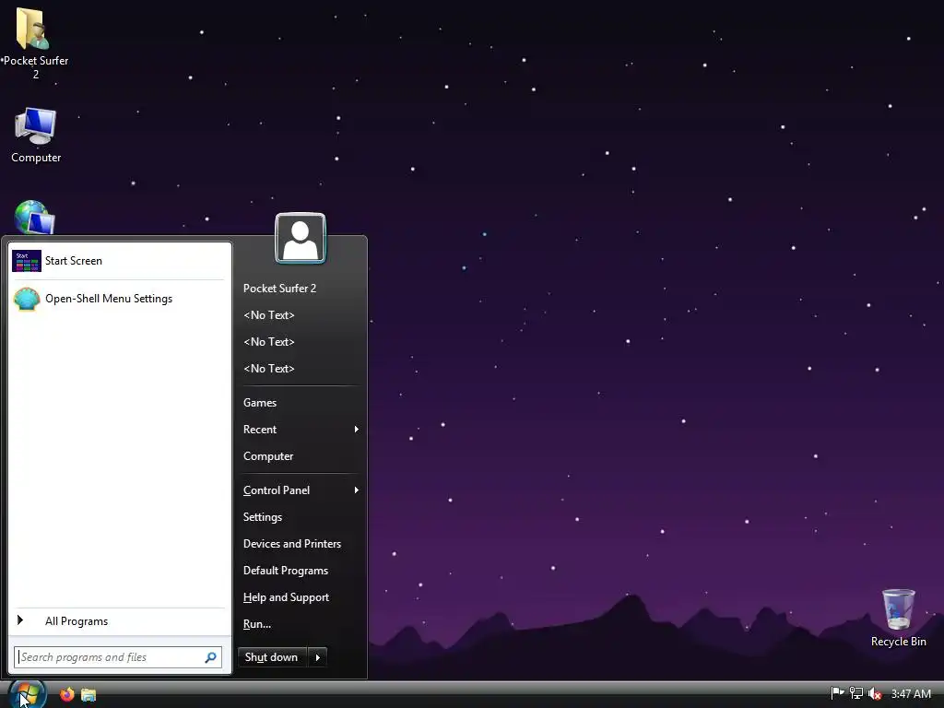Expand All Programs list
944x708 pixels.
click(119, 620)
